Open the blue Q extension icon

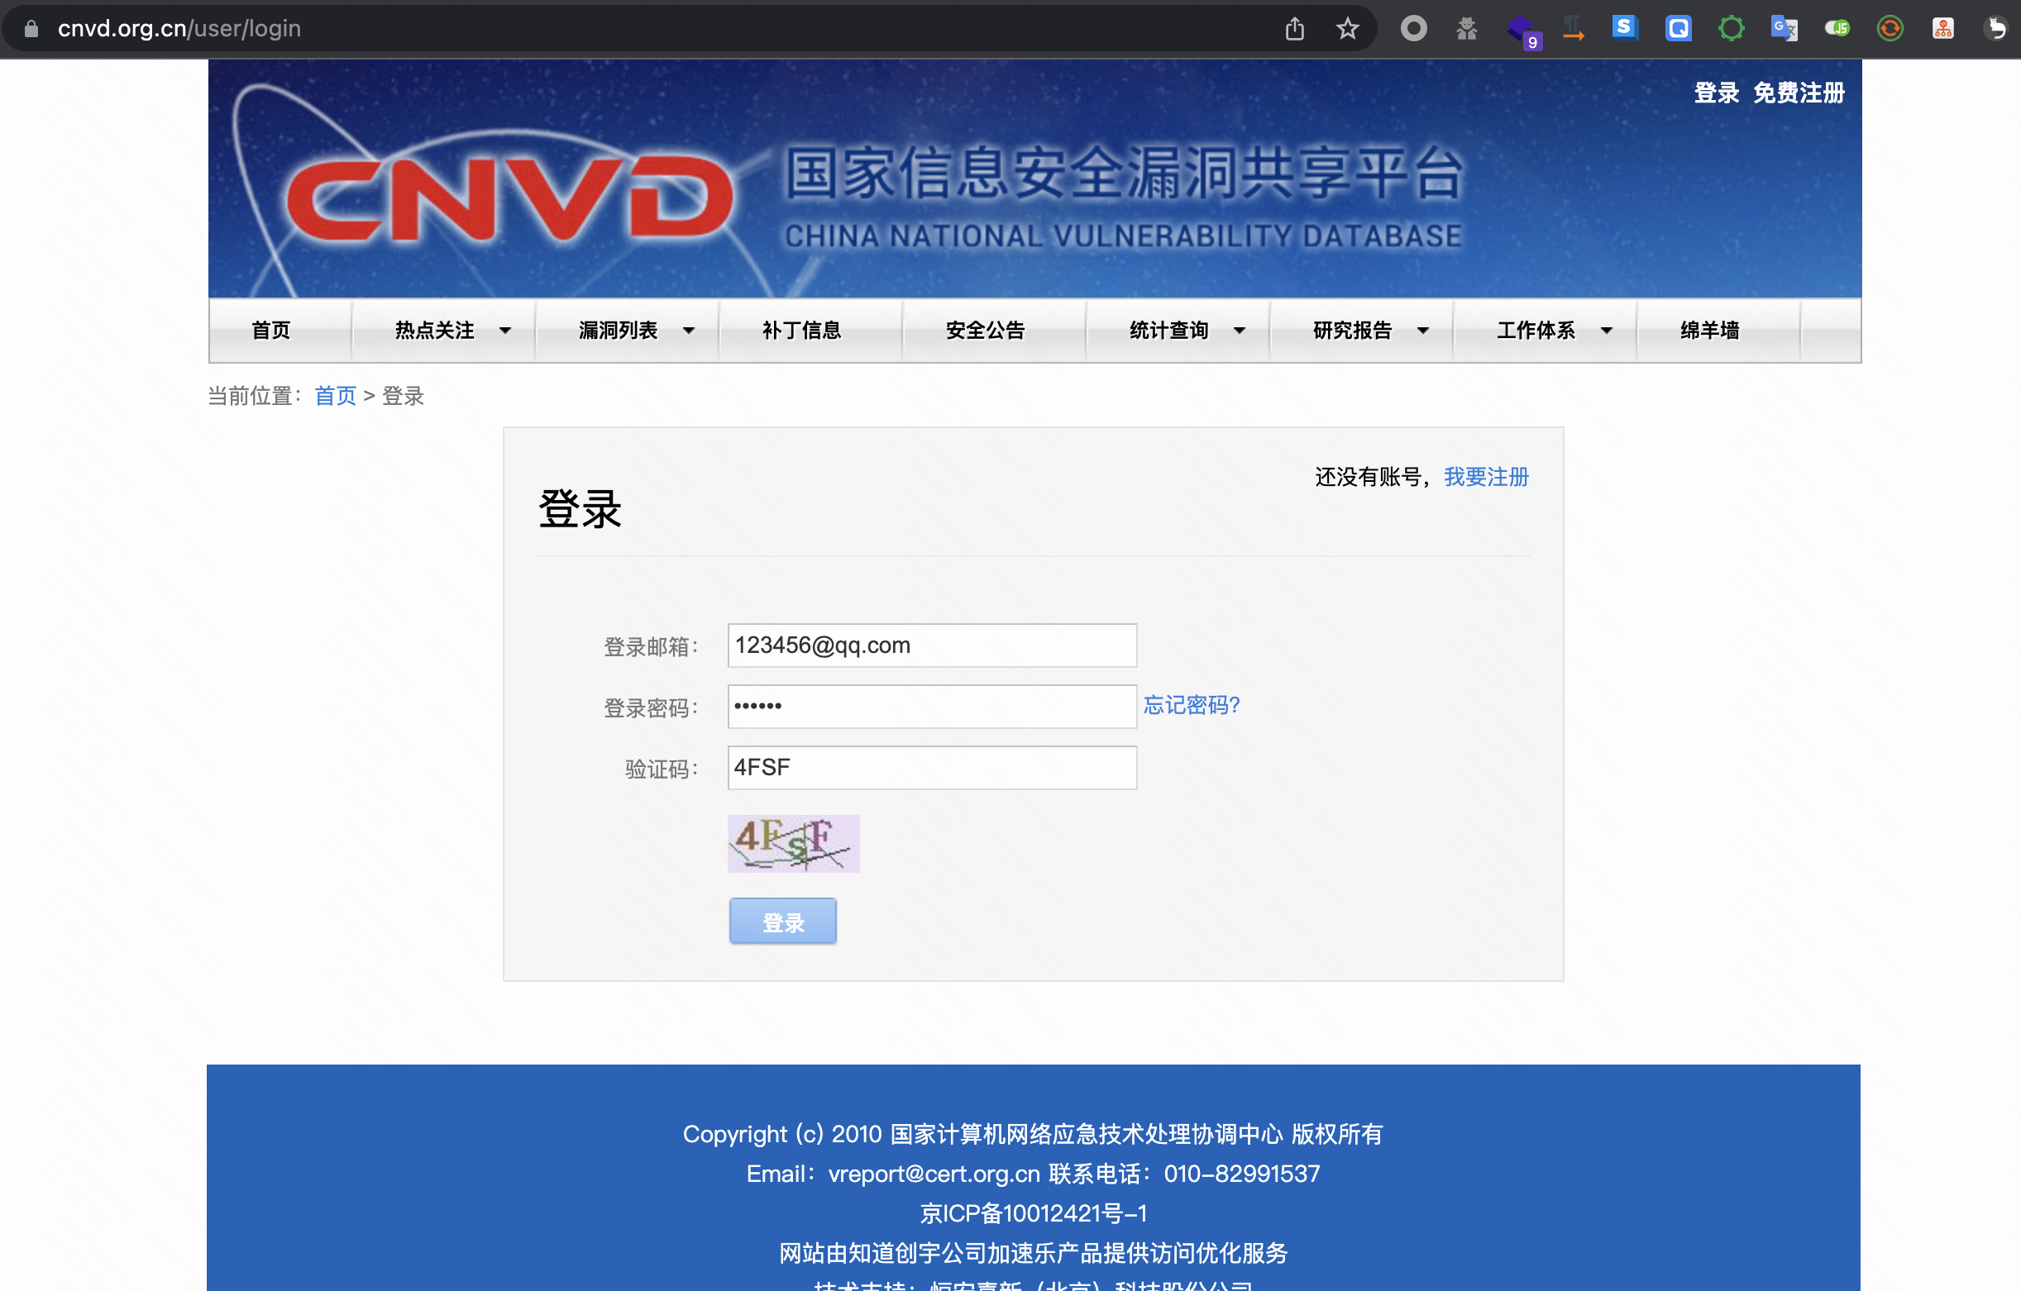[x=1678, y=29]
